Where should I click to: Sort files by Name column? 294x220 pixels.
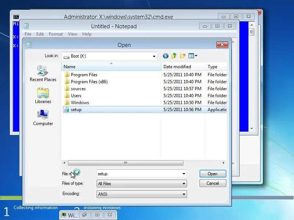(111, 67)
